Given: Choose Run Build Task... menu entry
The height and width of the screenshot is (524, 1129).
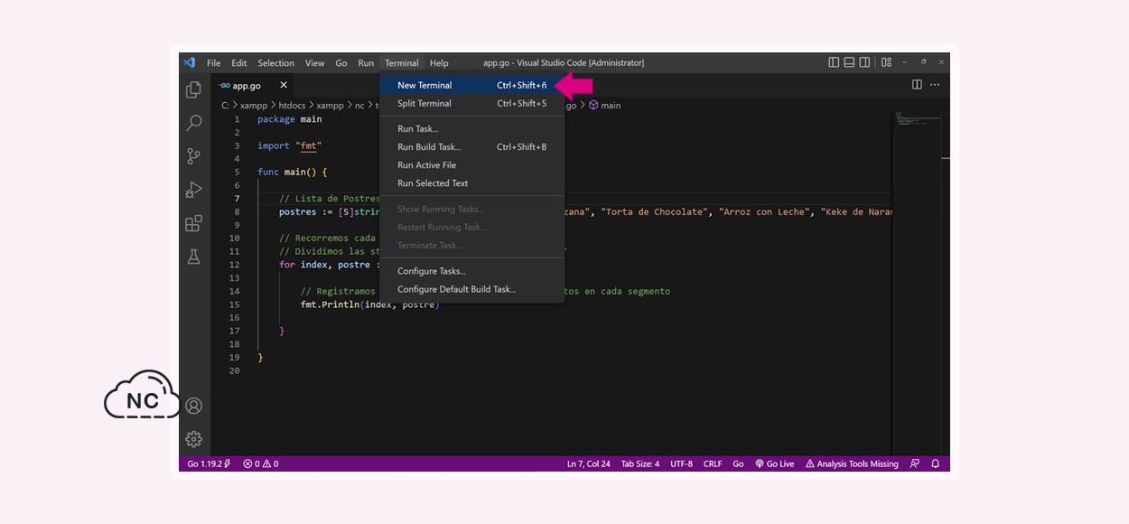Looking at the screenshot, I should click(471, 146).
